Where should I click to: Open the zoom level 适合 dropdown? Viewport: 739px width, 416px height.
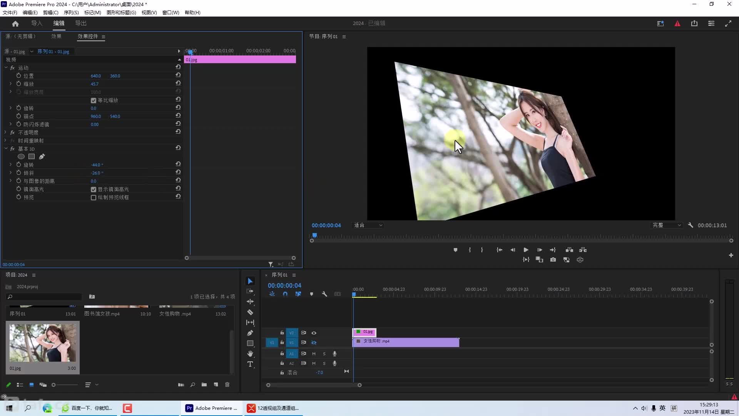click(x=368, y=225)
